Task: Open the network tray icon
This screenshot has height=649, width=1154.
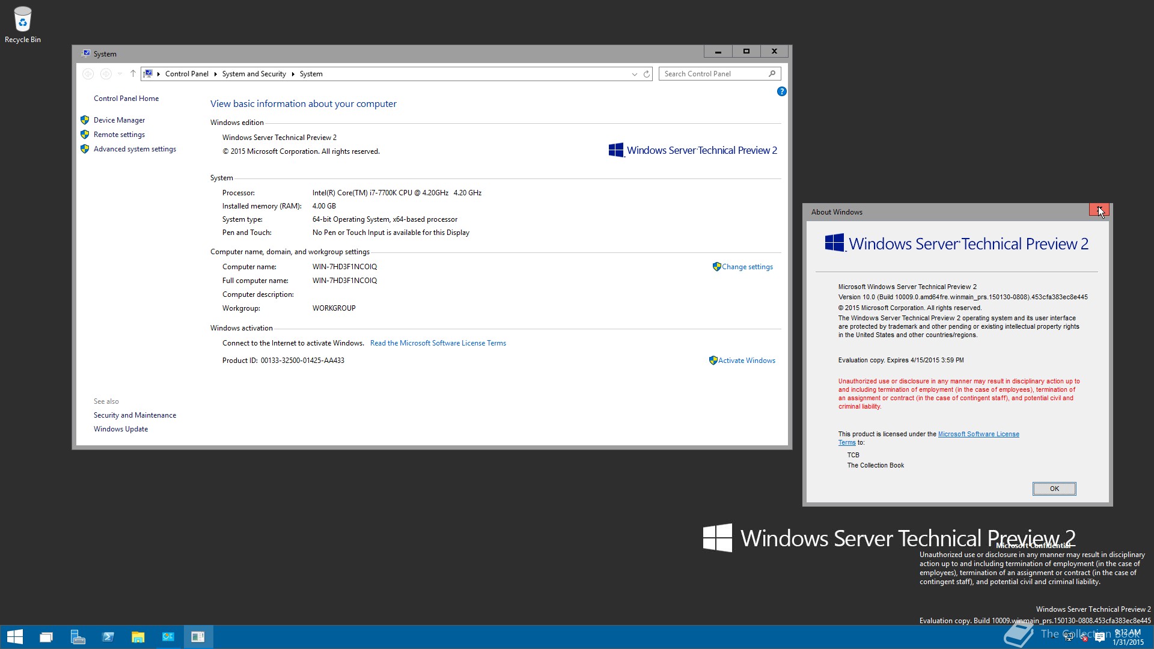Action: 1069,637
